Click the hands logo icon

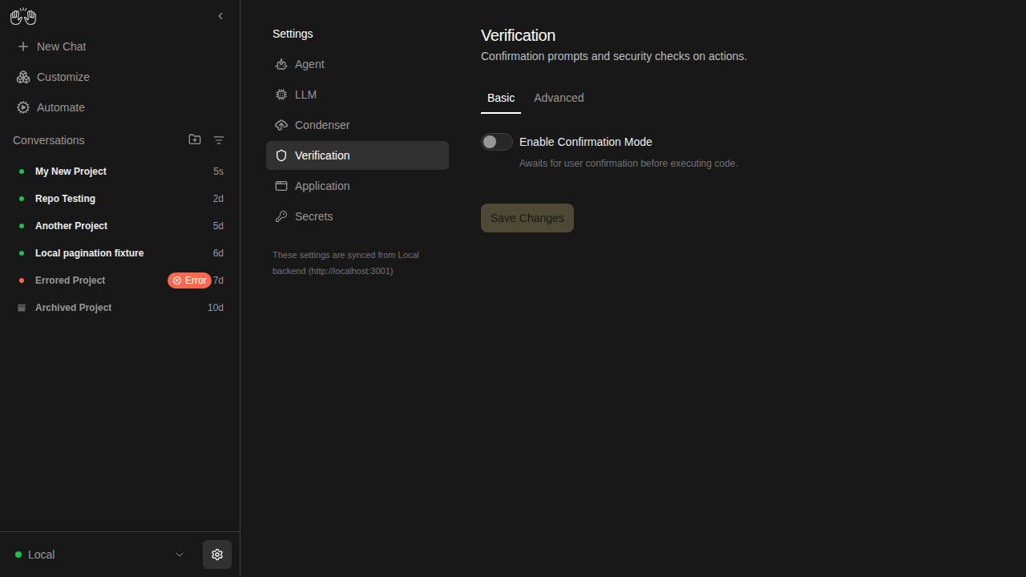23,16
